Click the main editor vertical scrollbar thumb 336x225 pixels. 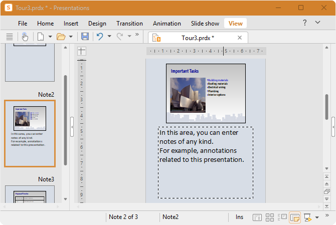click(326, 107)
